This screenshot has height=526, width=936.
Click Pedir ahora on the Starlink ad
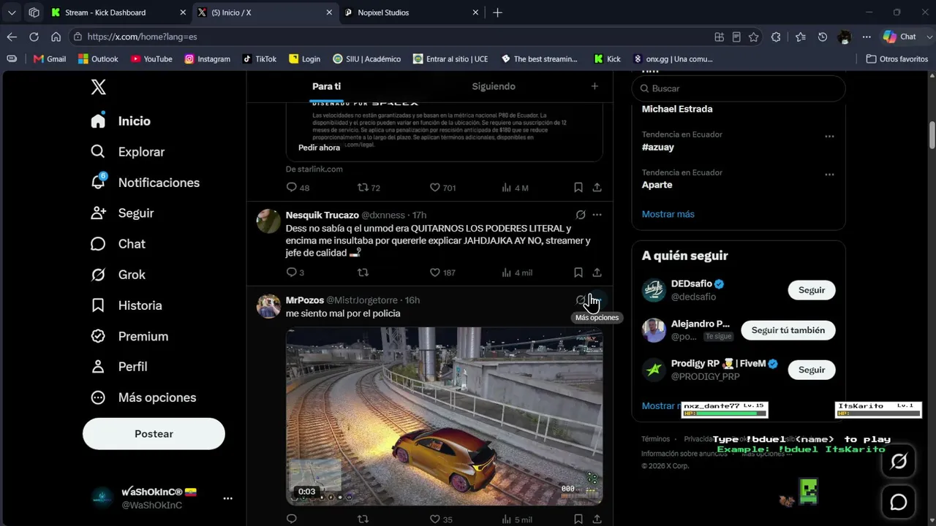click(319, 148)
